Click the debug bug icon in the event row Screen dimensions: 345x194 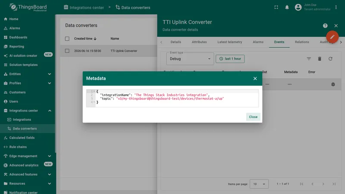pos(333,84)
